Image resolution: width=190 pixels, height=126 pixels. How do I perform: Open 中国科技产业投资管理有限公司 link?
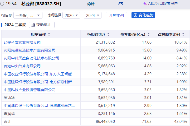coord(30,90)
